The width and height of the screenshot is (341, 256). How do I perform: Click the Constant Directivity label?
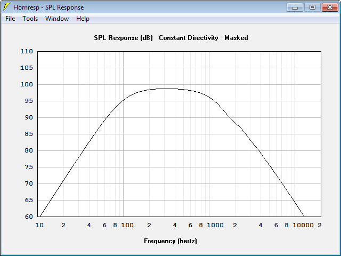[x=188, y=38]
